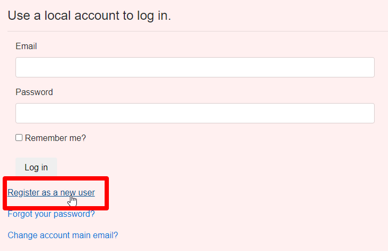Select the heading Use a local account
Screen dimensions: 388x251
click(x=89, y=15)
